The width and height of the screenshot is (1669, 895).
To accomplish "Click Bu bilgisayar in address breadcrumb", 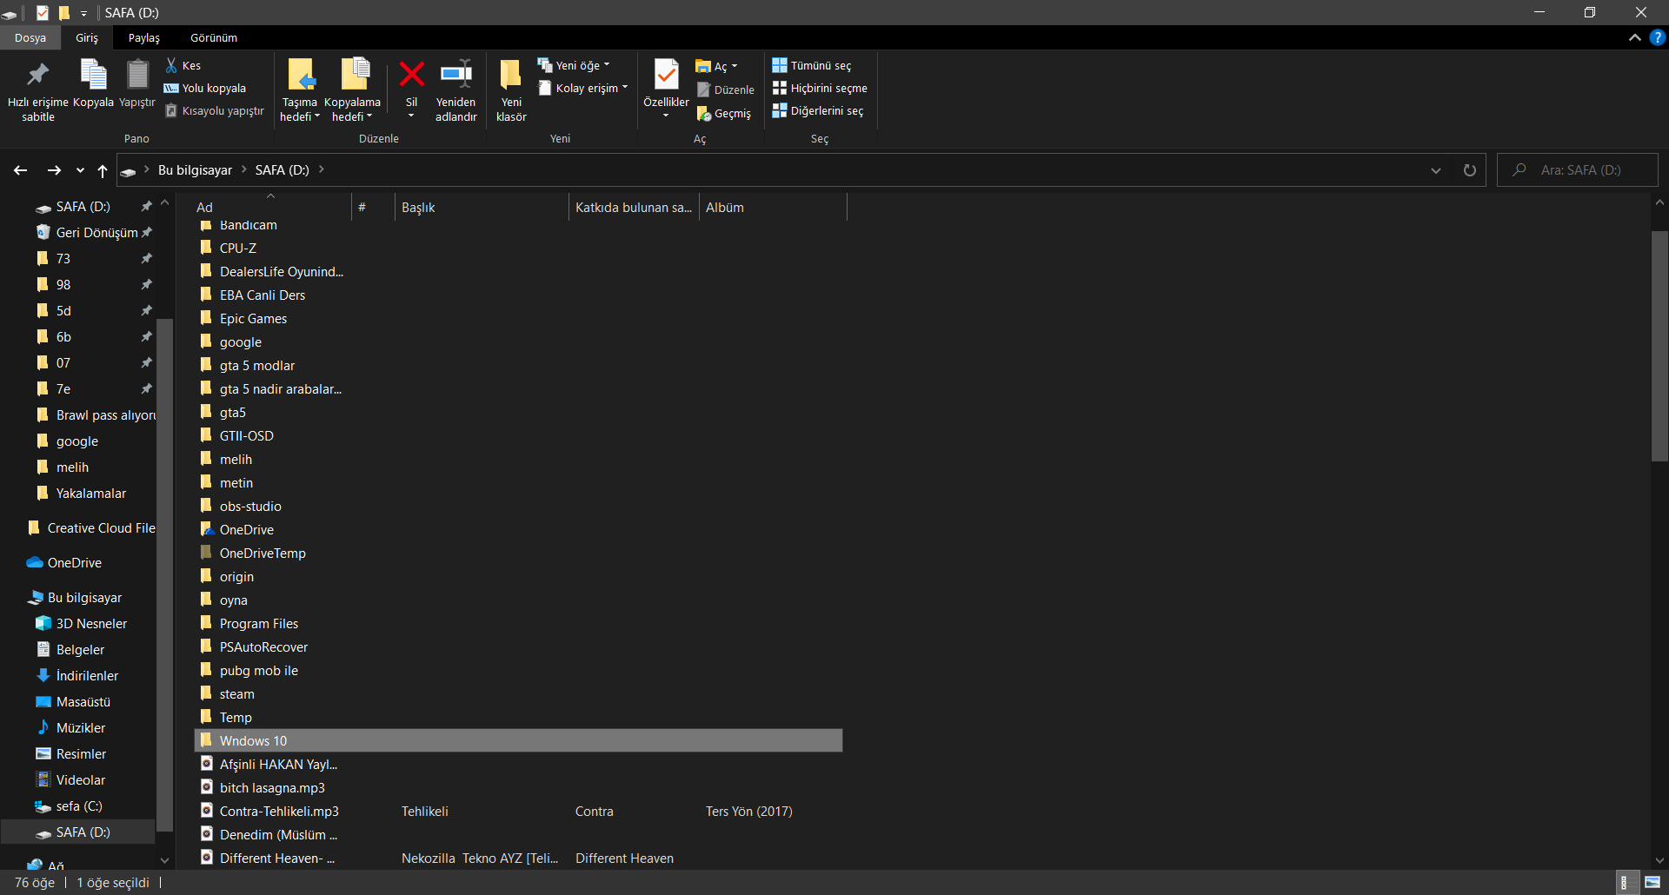I will point(195,169).
